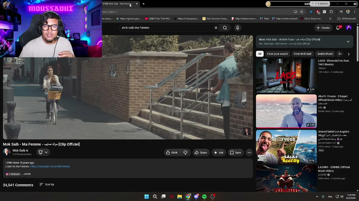Show hidden bookmarks with the double chevron

330,19
